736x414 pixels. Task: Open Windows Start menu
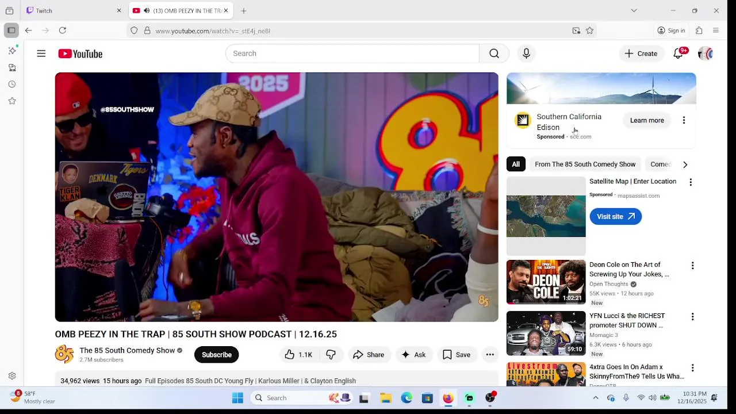237,398
